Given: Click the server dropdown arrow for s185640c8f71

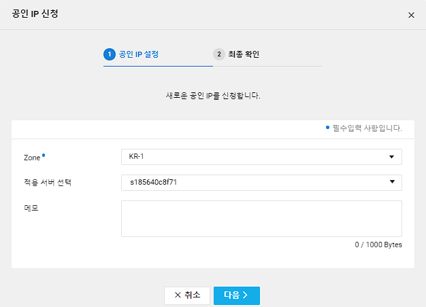Looking at the screenshot, I should 392,182.
